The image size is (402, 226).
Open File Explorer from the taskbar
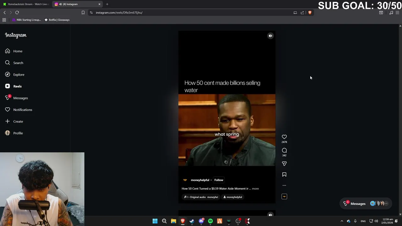tap(173, 221)
